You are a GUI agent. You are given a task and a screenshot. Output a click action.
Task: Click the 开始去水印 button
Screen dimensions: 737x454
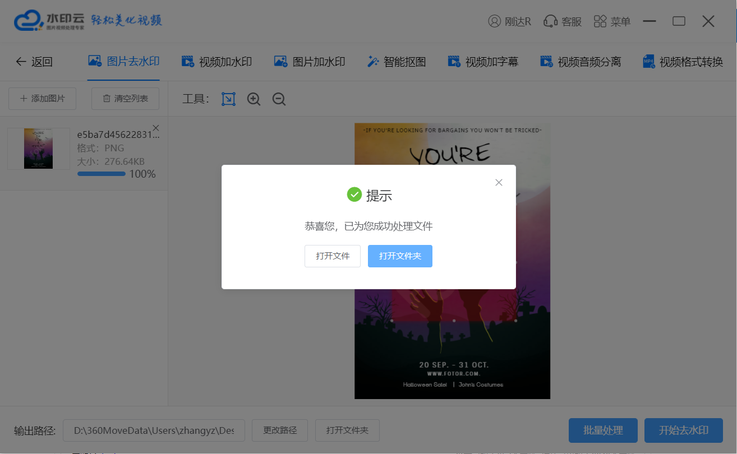(x=684, y=430)
